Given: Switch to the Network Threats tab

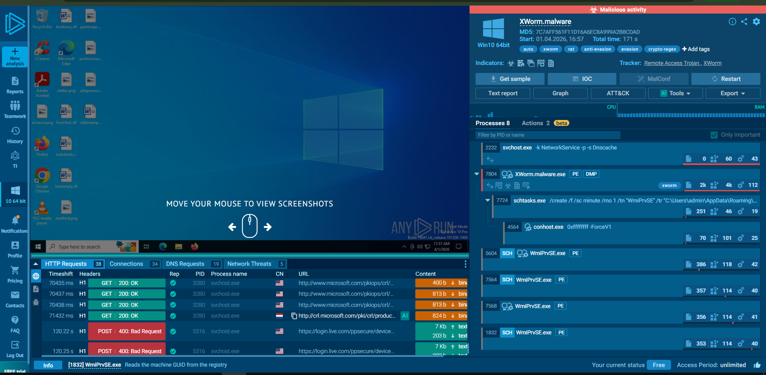Looking at the screenshot, I should pos(255,264).
